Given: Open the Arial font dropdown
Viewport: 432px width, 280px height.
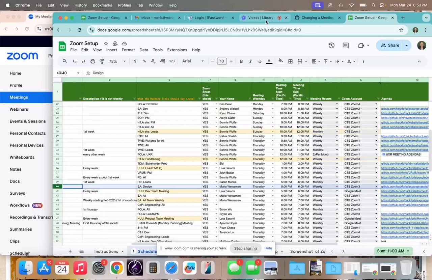Looking at the screenshot, I should (x=193, y=61).
